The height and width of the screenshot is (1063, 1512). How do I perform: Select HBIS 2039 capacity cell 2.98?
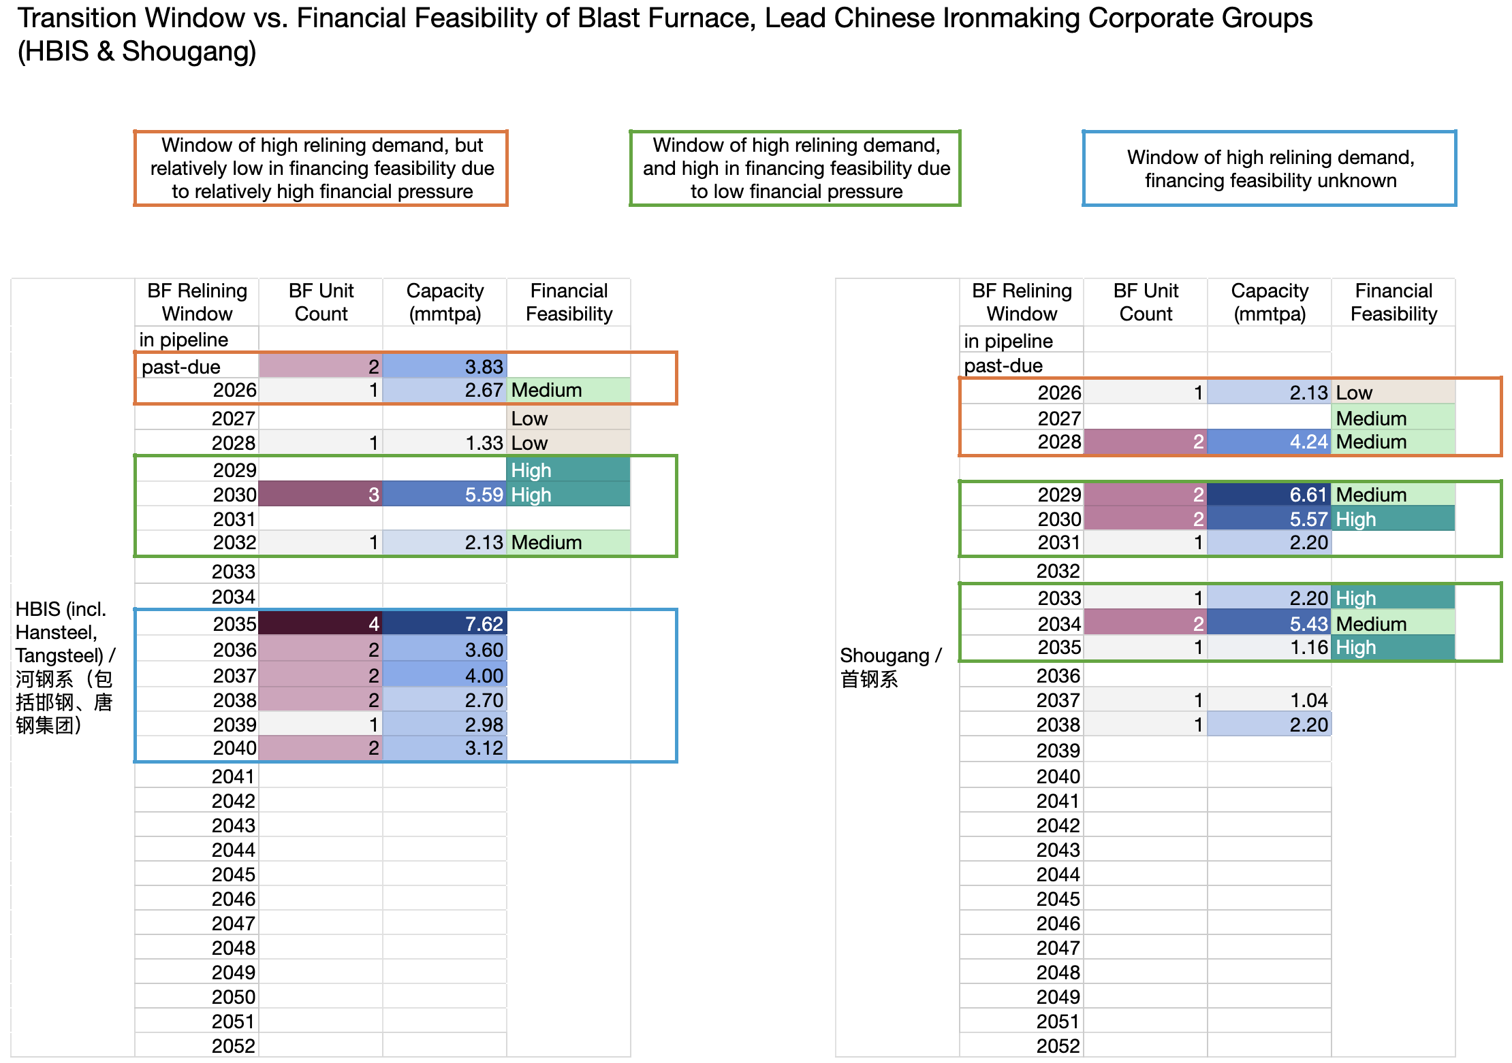point(445,724)
